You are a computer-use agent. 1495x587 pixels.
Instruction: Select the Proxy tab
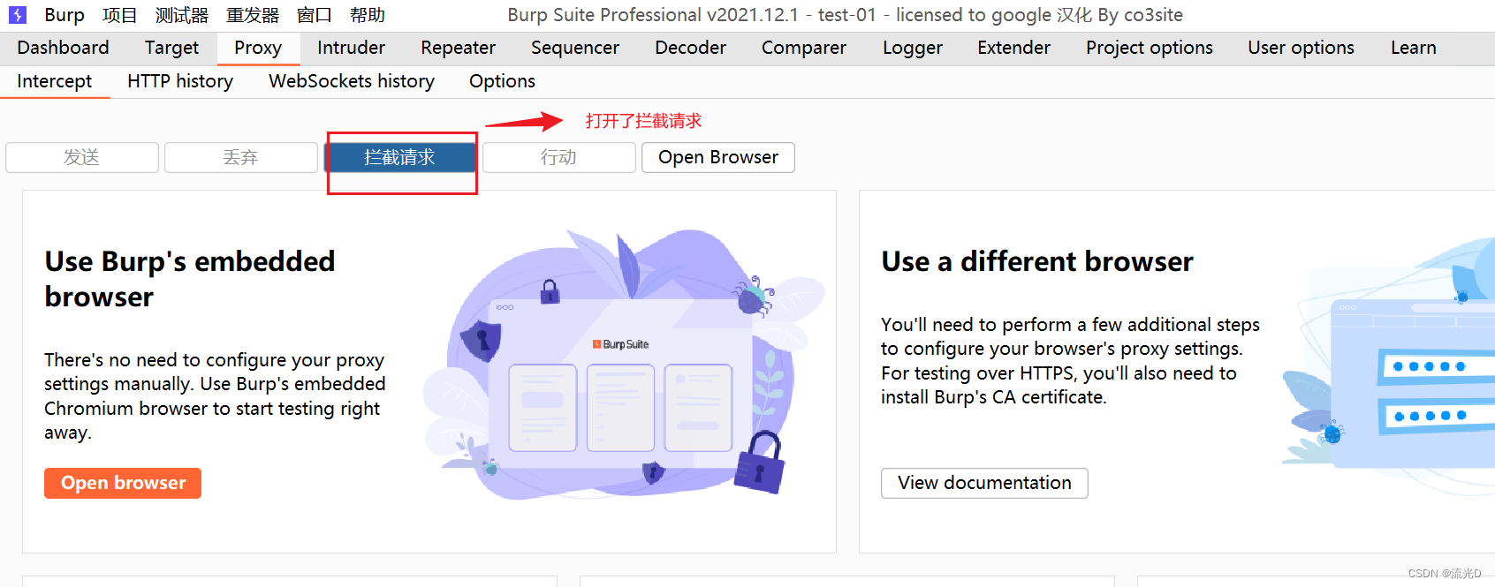point(258,48)
